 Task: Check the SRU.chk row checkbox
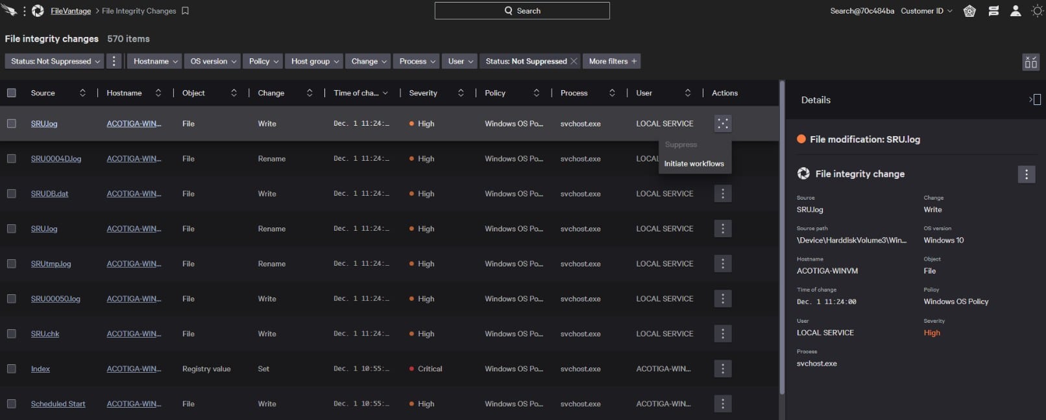(x=12, y=334)
